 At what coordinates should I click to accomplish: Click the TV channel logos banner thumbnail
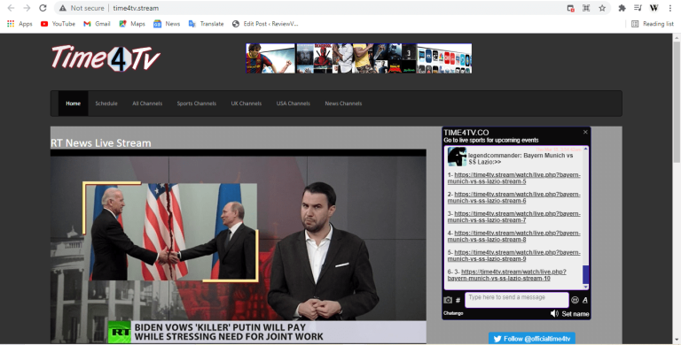point(444,58)
